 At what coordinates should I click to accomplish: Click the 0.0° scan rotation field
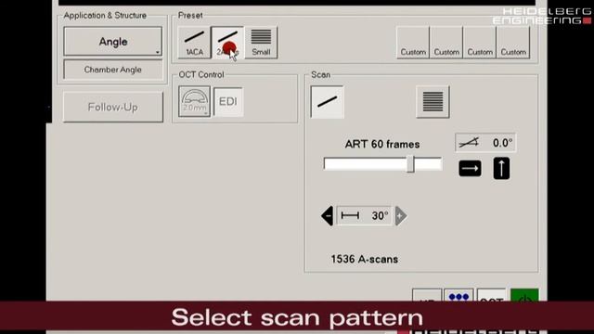tap(485, 143)
